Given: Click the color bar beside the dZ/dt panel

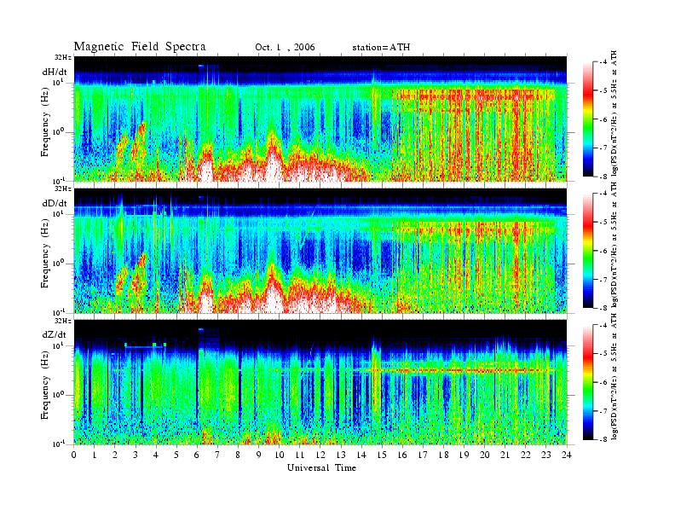Looking at the screenshot, I should click(x=588, y=382).
